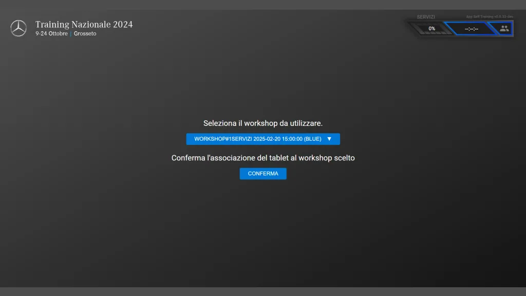Click the CONFERMA button
Screen dimensions: 526x296
pos(263,174)
